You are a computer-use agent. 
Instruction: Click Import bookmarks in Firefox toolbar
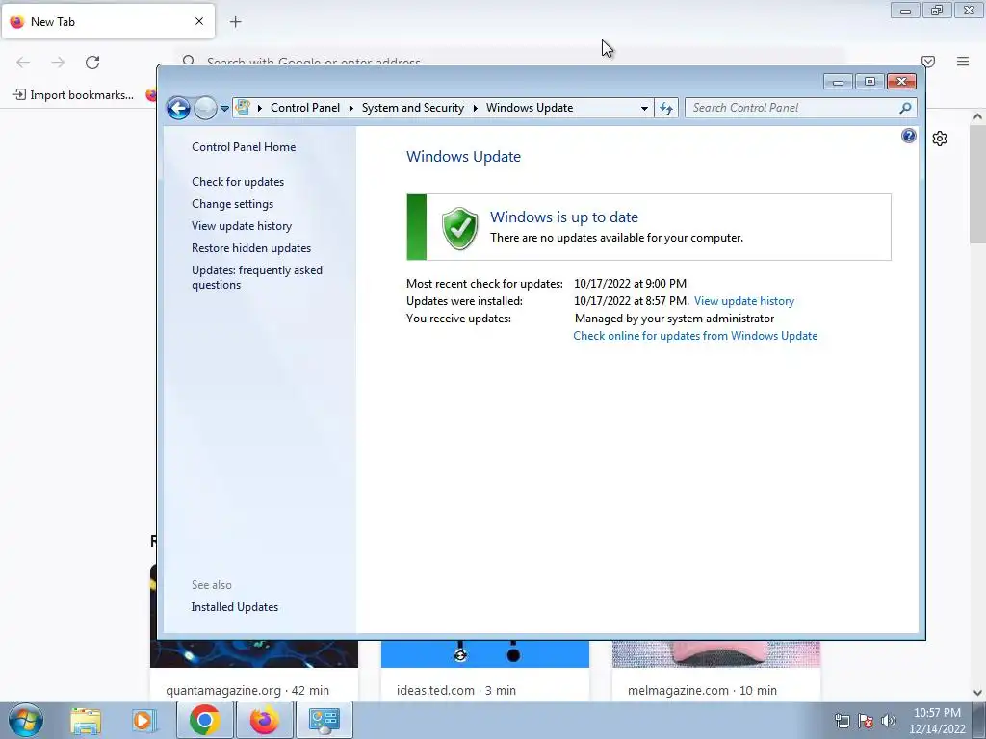click(73, 95)
